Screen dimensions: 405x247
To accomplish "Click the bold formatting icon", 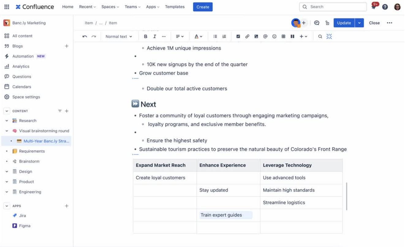I will [146, 36].
